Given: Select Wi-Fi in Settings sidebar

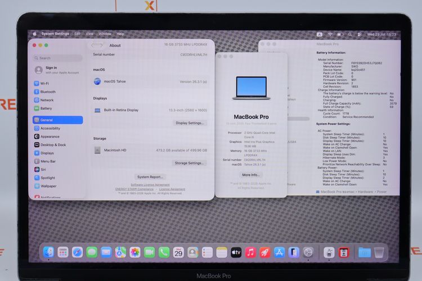Looking at the screenshot, I should point(57,83).
